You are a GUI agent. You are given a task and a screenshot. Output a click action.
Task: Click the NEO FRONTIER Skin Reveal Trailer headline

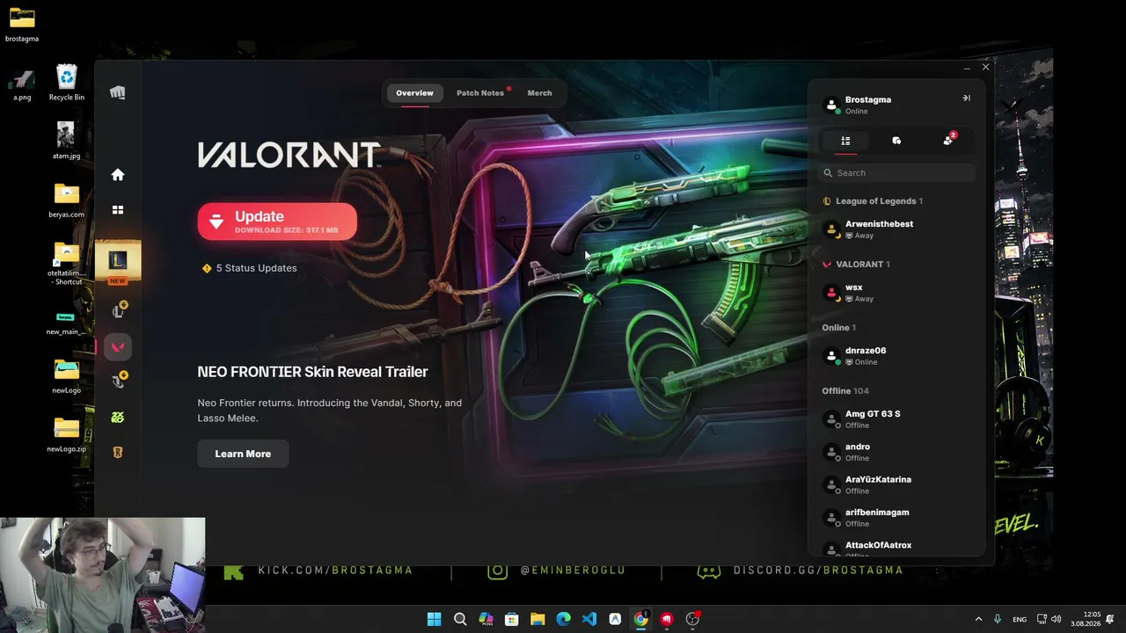(312, 372)
